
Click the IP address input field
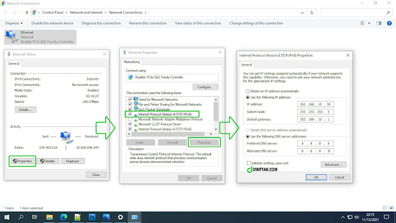316,104
